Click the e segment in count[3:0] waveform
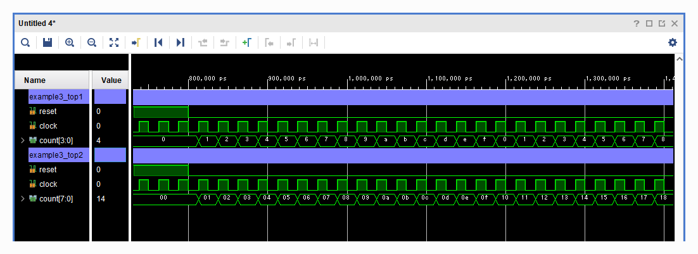 [x=465, y=140]
